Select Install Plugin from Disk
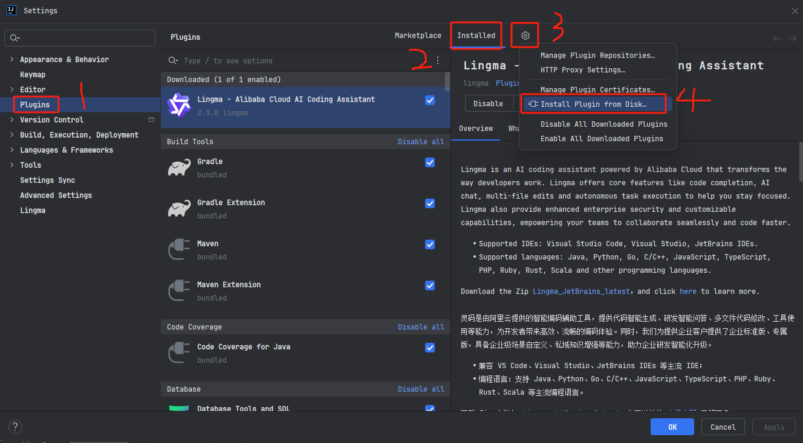This screenshot has width=803, height=443. coord(597,104)
